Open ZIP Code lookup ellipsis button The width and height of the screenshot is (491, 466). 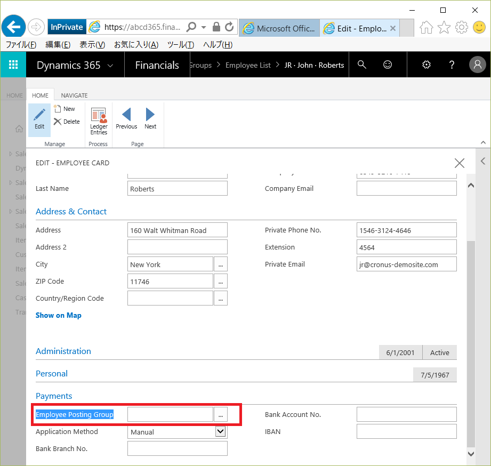coord(221,281)
